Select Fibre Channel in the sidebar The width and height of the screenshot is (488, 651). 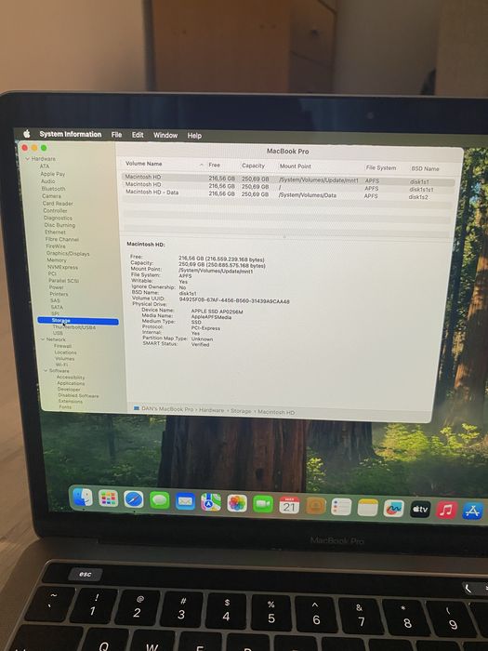pyautogui.click(x=62, y=239)
